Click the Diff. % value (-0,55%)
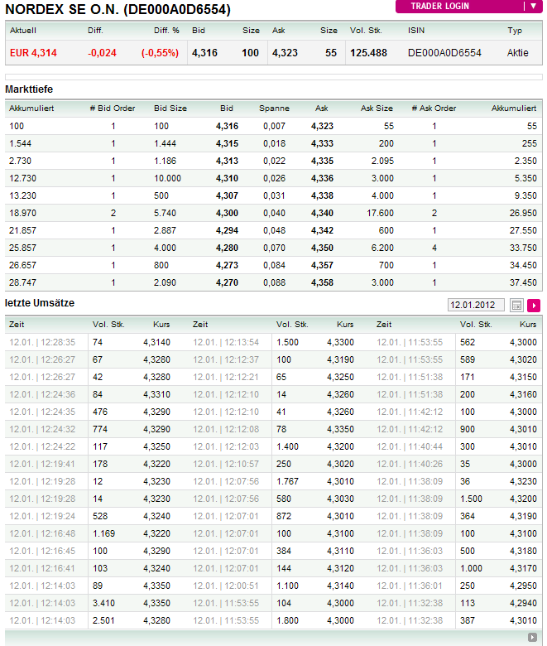The height and width of the screenshot is (646, 547). click(160, 53)
